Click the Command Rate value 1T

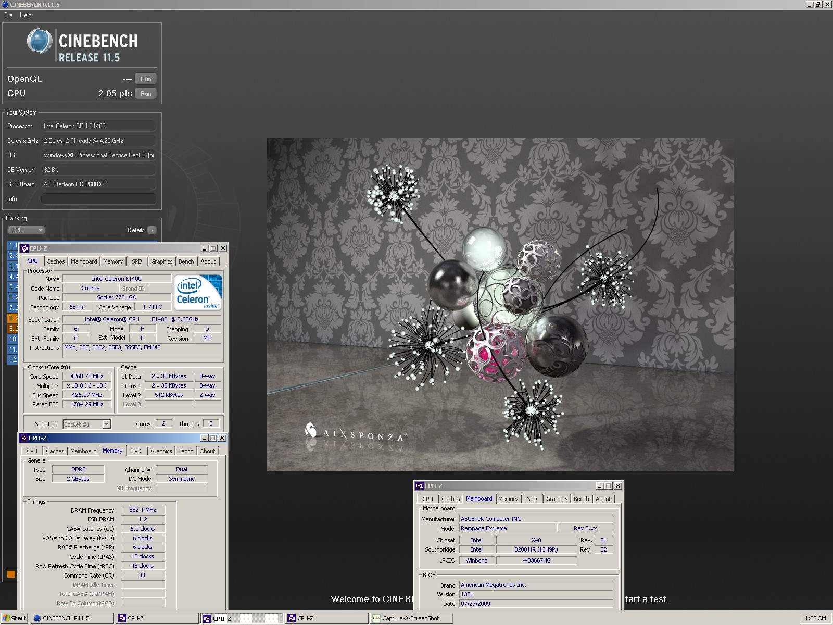click(x=143, y=575)
